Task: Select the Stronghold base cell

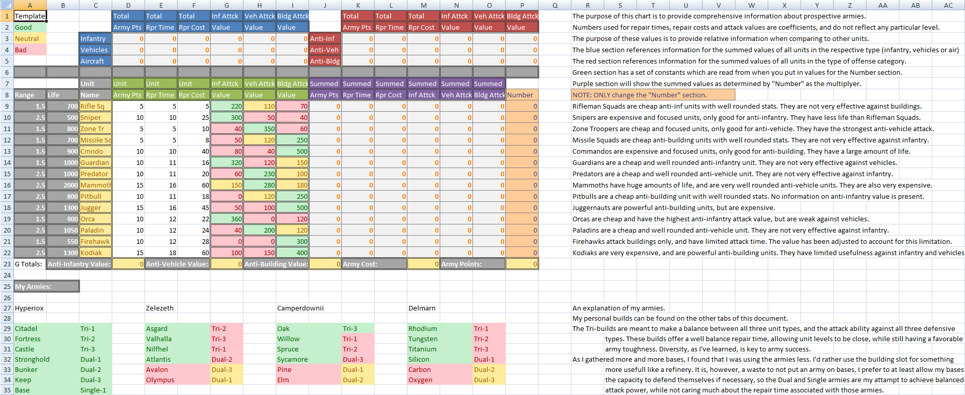Action: 32,359
